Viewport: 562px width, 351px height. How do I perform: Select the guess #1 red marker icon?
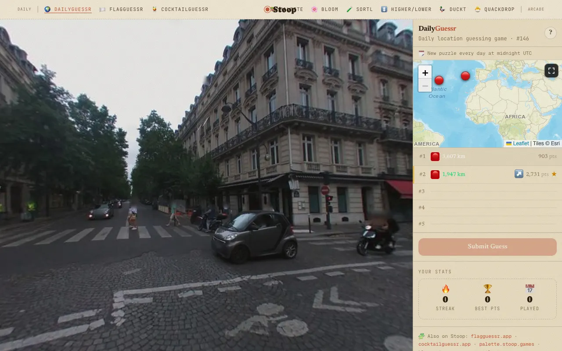435,156
